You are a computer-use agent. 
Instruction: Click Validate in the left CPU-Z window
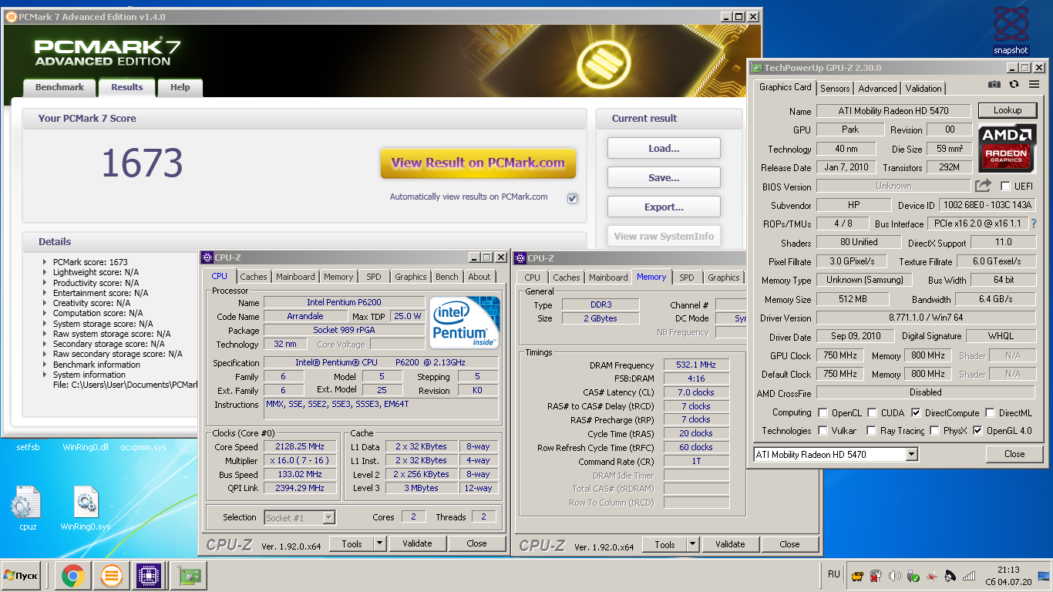tap(417, 543)
